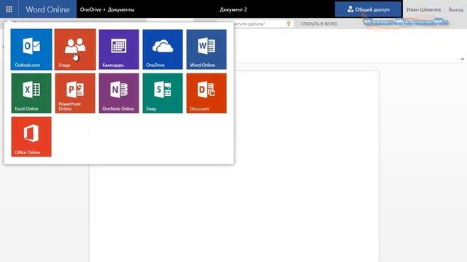
Task: Launch the Excel Online tile
Action: [31, 93]
